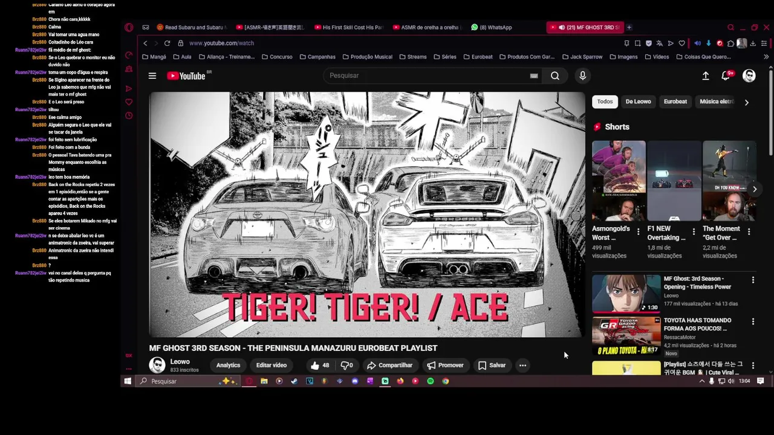Dislike the video with thumbs down
The height and width of the screenshot is (435, 774).
coord(346,365)
